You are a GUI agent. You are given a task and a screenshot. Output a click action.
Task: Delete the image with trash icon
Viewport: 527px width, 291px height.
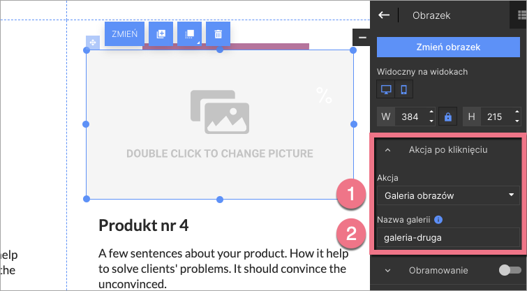218,33
